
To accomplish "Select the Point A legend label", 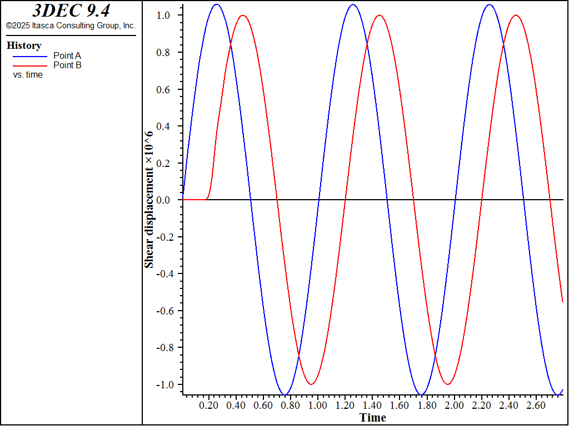I will 67,55.
